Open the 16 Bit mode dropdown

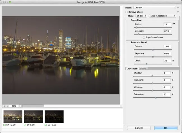pos(141,16)
